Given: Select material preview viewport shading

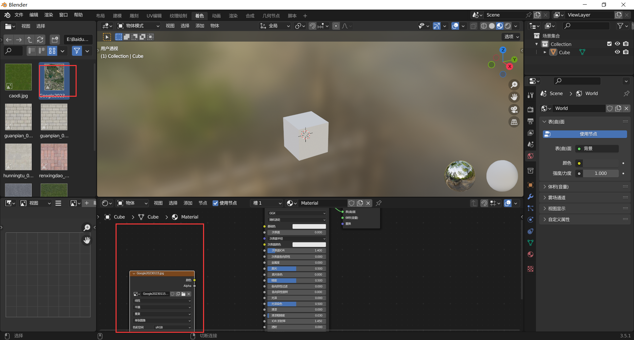Looking at the screenshot, I should (x=500, y=26).
